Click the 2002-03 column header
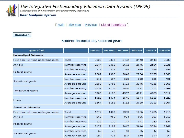 (x=123, y=51)
